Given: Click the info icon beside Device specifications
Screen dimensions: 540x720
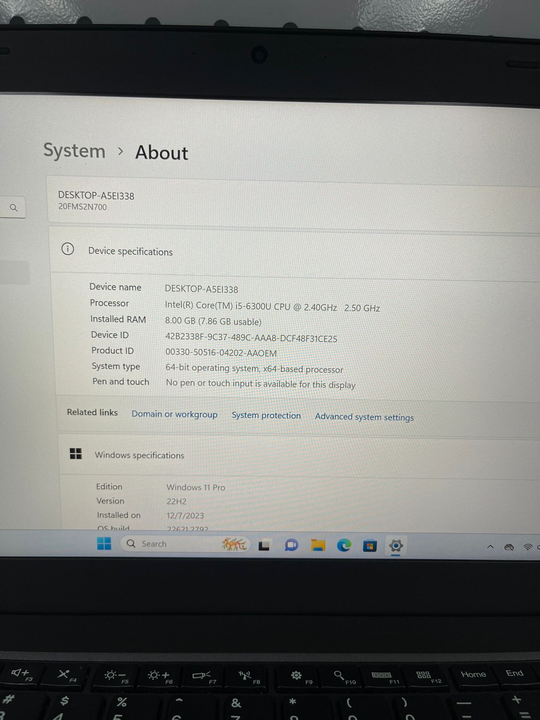Looking at the screenshot, I should [67, 249].
